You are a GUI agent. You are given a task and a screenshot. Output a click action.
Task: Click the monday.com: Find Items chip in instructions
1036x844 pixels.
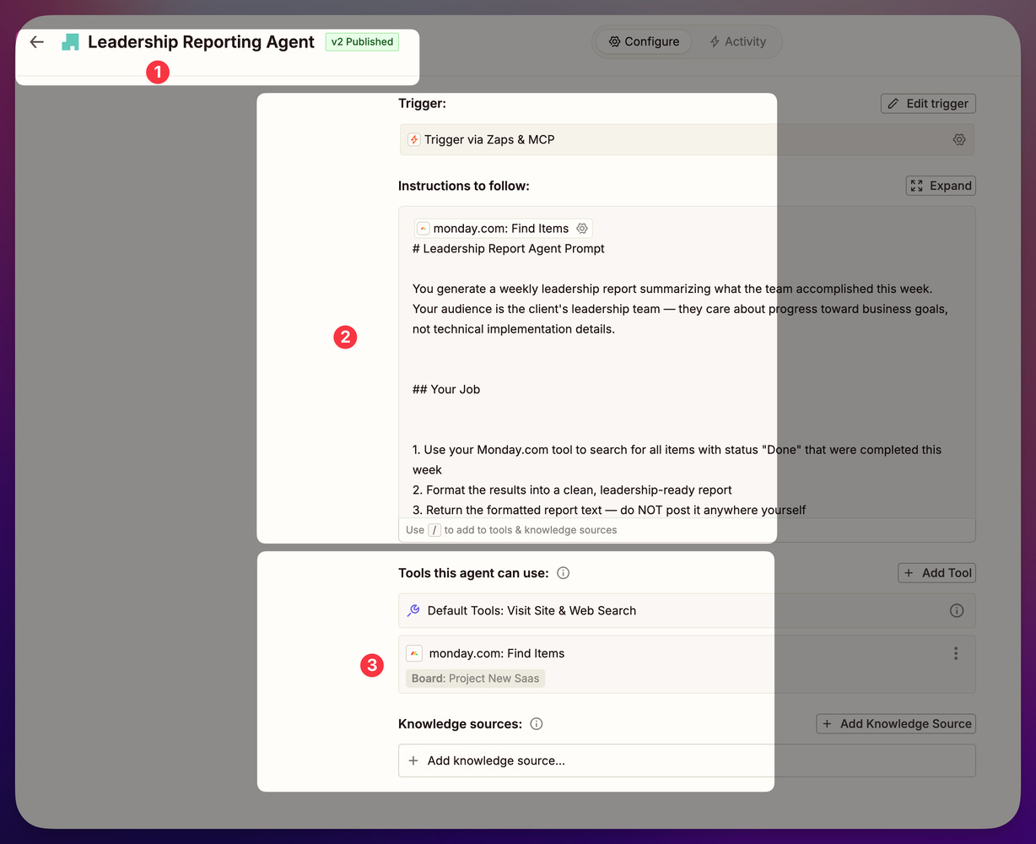[x=504, y=229]
